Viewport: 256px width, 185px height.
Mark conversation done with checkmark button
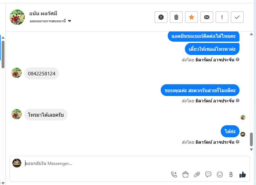click(x=237, y=17)
